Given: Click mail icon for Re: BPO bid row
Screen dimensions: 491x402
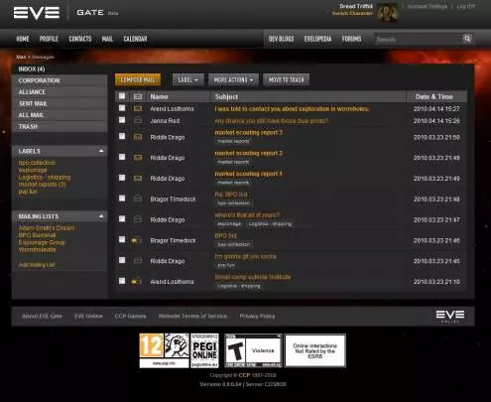Looking at the screenshot, I should (138, 199).
